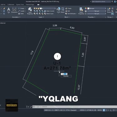Click the 6,83 dimension text

(72, 28)
